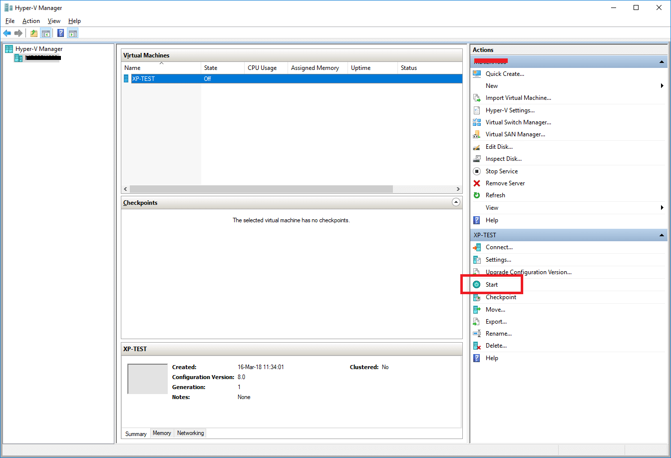The width and height of the screenshot is (671, 458).
Task: Click the Inspect Disk icon
Action: click(477, 159)
